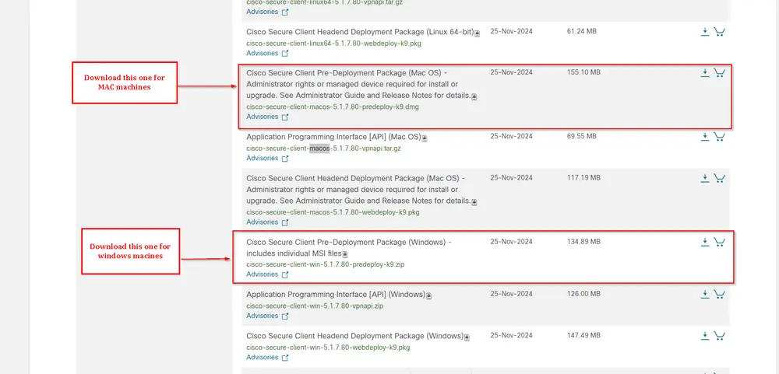Click lock icon after Mac OS Pre-Deployment description
Screen dimensions: 779x374
[x=474, y=96]
